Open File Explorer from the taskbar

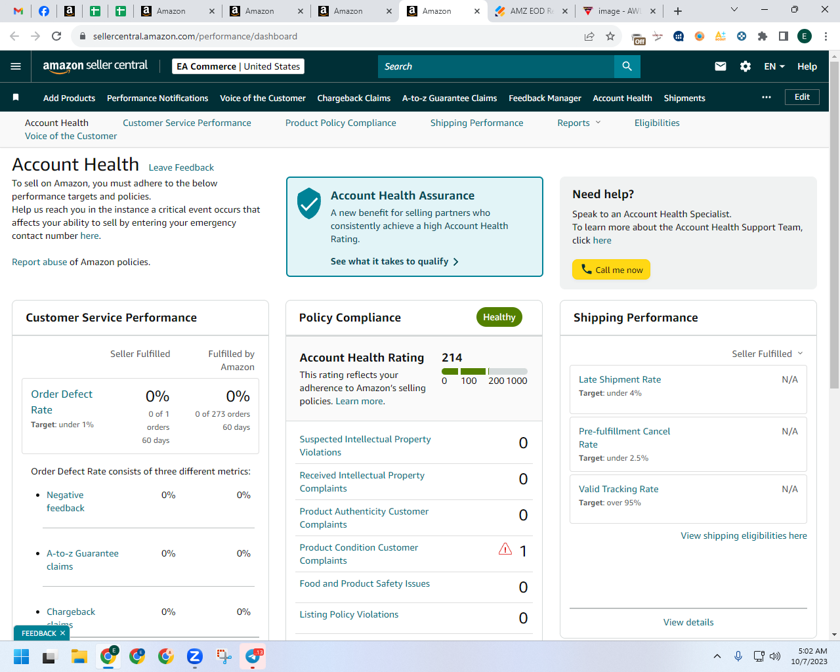click(79, 656)
